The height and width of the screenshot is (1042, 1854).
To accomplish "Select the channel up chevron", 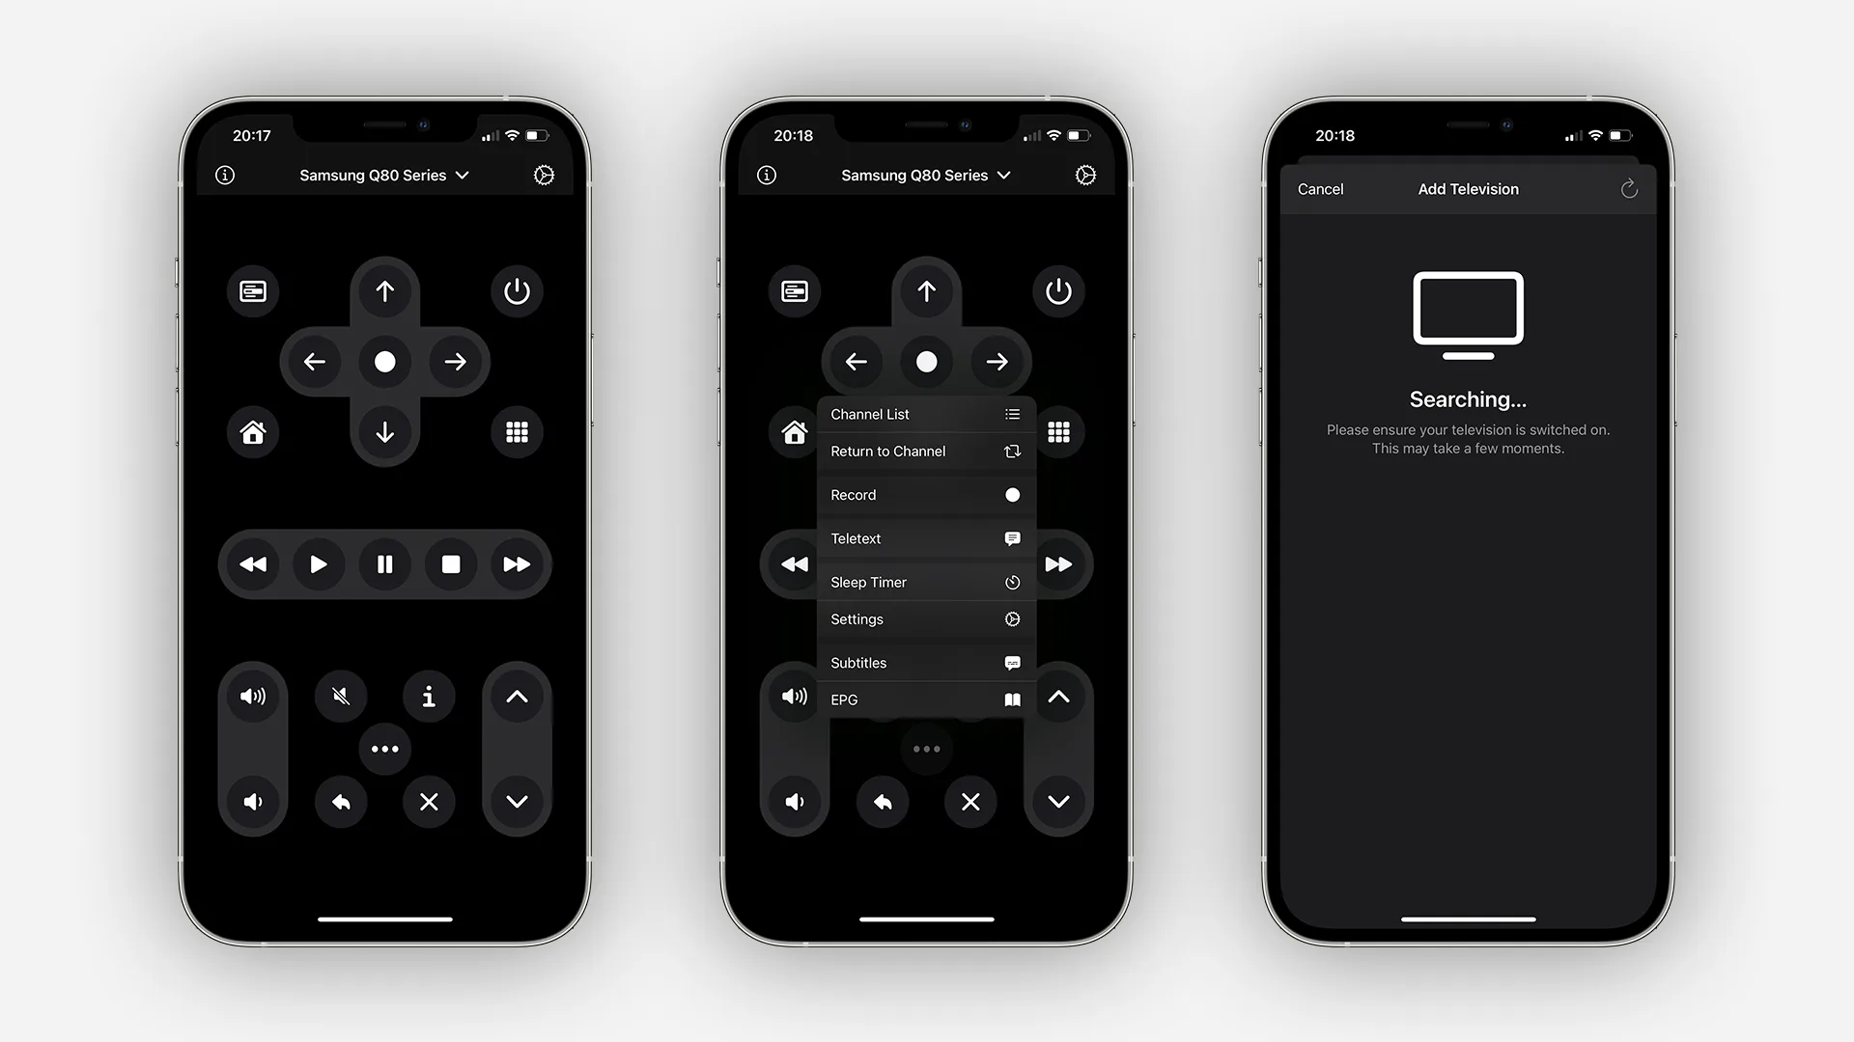I will pyautogui.click(x=517, y=696).
